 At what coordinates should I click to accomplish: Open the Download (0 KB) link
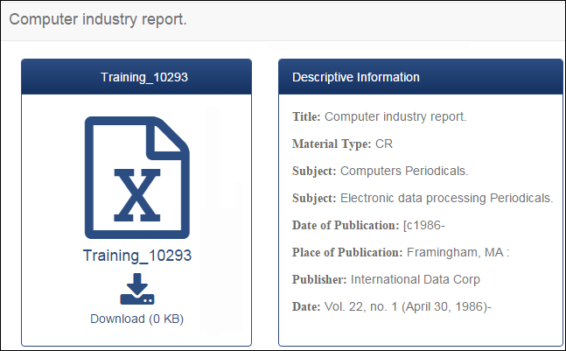(x=136, y=319)
